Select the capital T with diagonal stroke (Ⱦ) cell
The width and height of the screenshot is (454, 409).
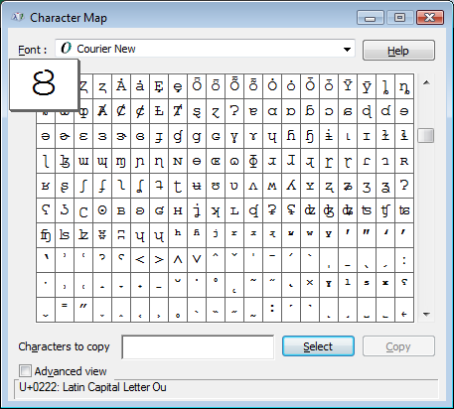(178, 111)
